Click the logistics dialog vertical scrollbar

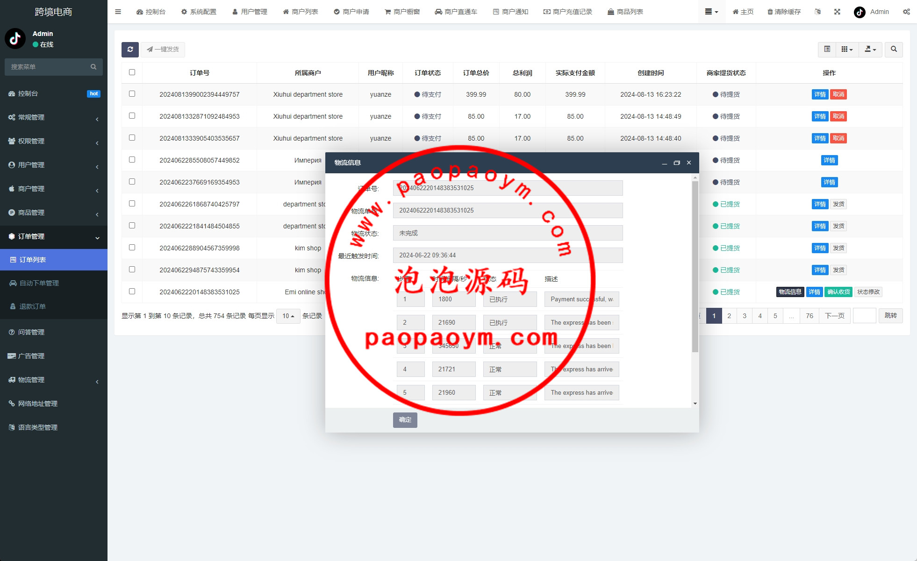point(695,266)
